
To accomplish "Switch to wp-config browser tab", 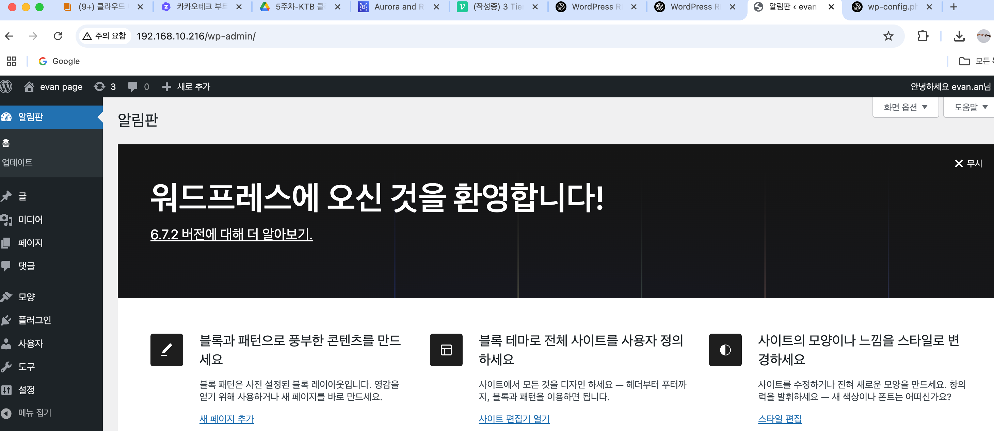I will (x=891, y=6).
